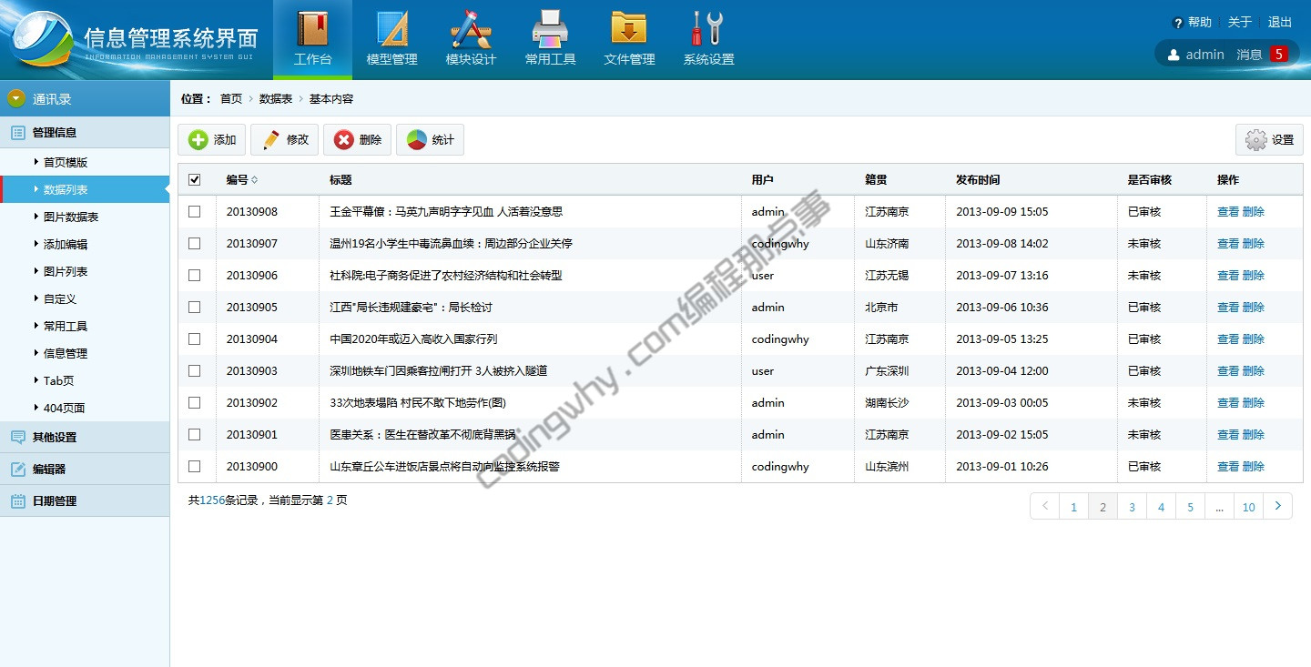Uncheck the select-all header checkbox
This screenshot has width=1311, height=667.
pos(194,180)
